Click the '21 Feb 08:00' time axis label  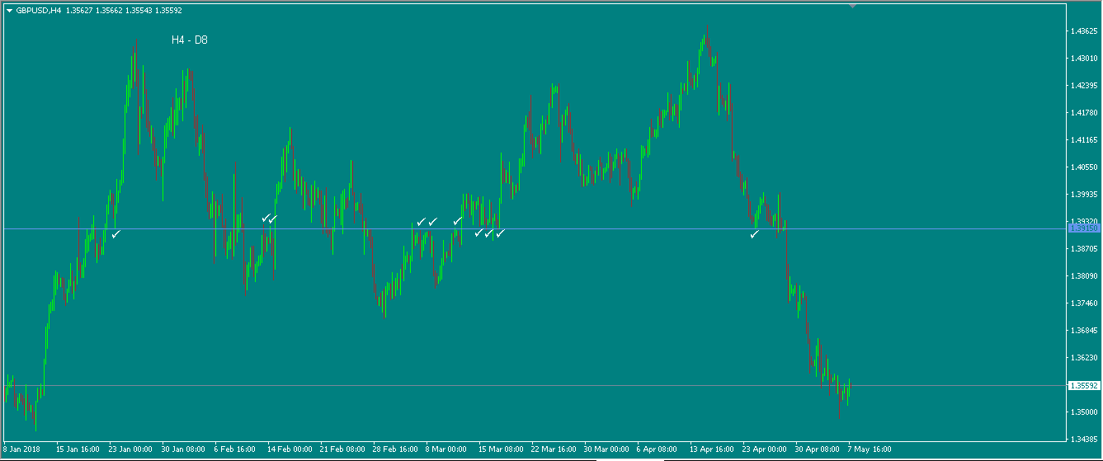(342, 450)
